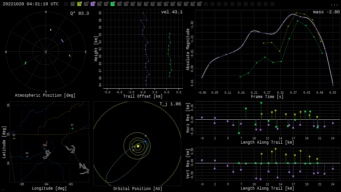Click the blue Earth dot on orbit
The height and width of the screenshot is (192, 341).
click(x=145, y=141)
